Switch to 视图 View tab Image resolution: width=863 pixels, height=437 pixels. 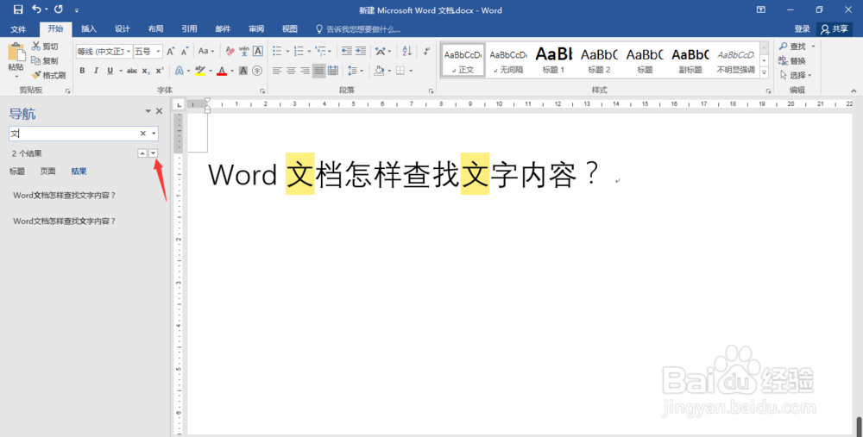click(289, 28)
